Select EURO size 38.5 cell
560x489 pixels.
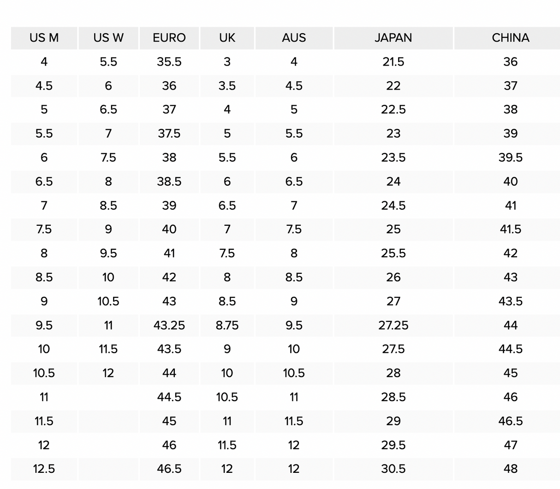coord(169,181)
